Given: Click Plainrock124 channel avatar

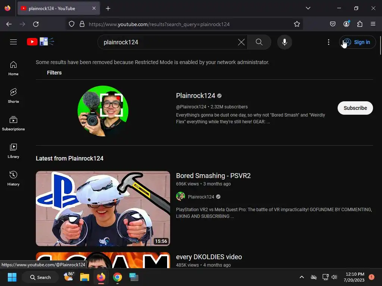Looking at the screenshot, I should [x=103, y=111].
